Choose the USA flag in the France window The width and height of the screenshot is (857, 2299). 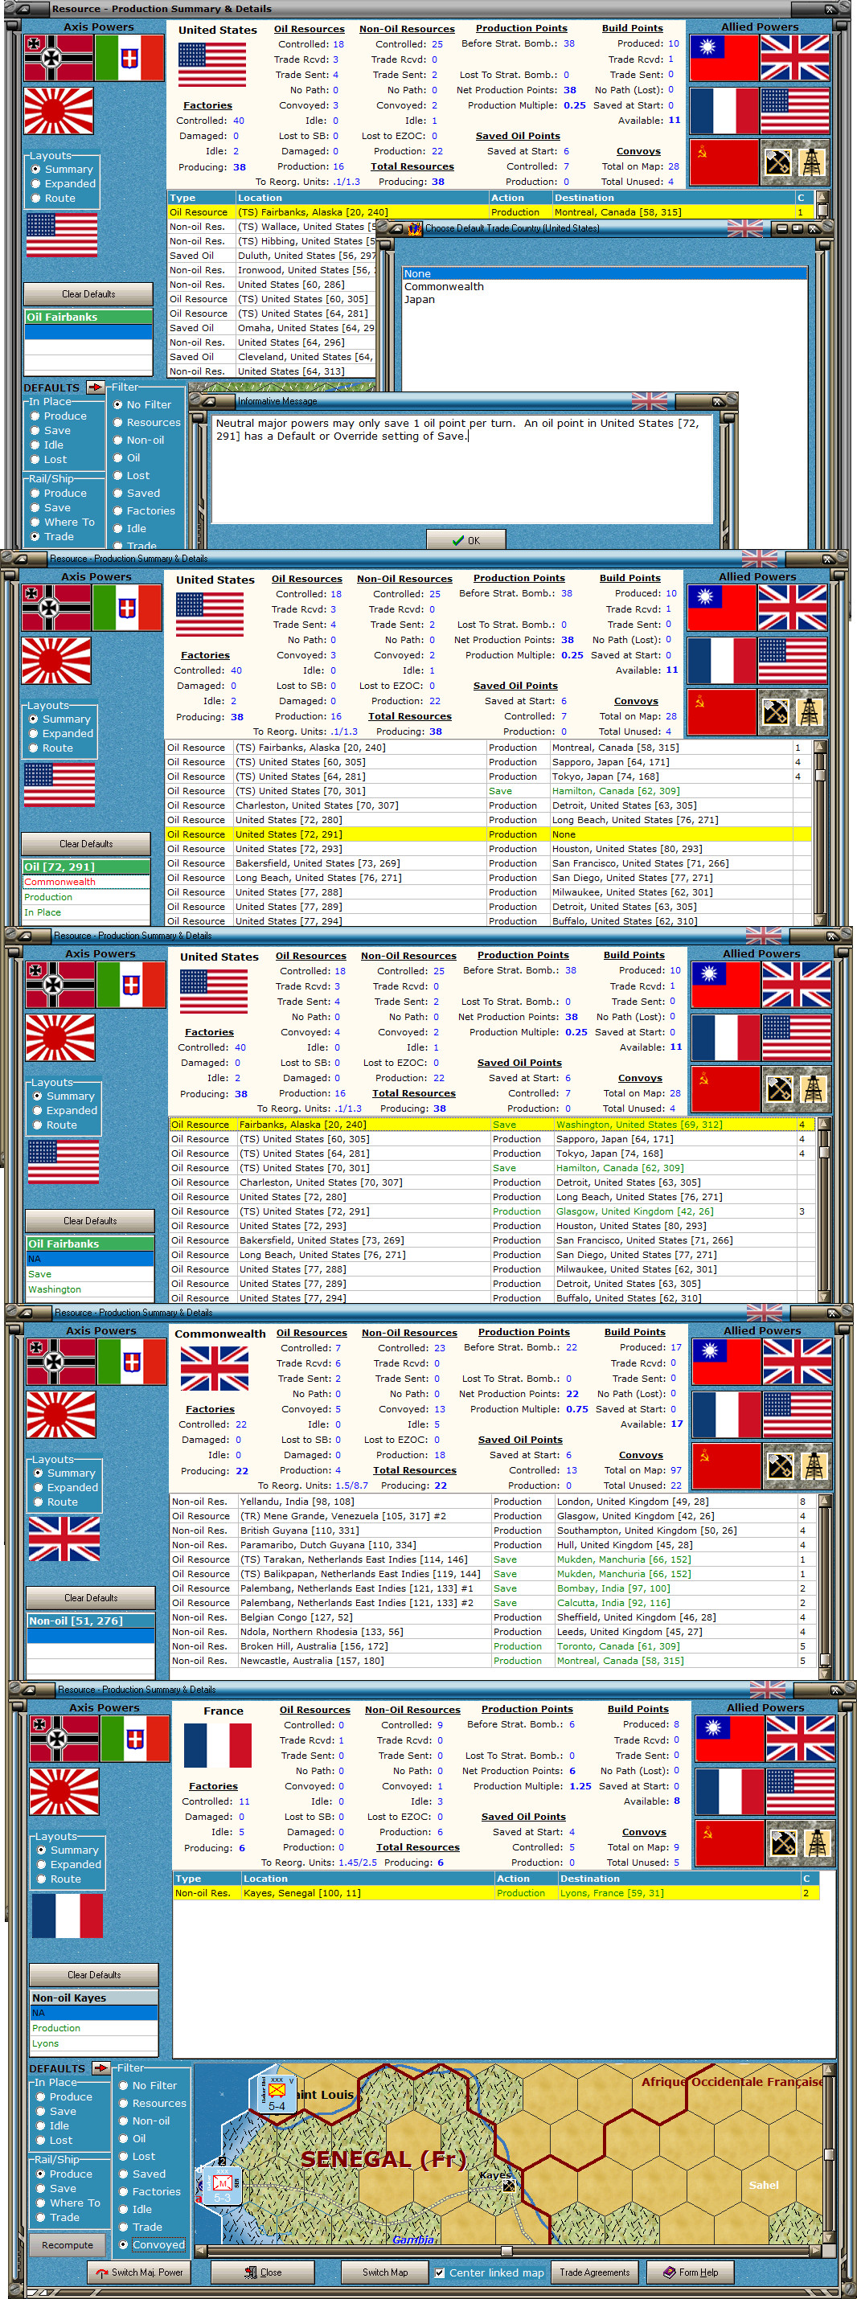(x=801, y=1792)
